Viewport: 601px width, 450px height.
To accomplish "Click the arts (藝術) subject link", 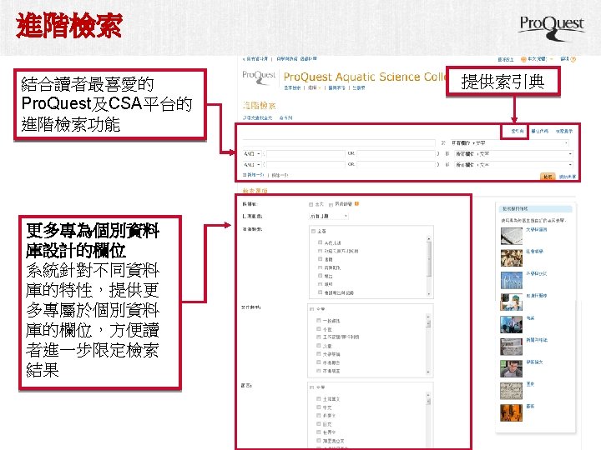I will coord(530,406).
